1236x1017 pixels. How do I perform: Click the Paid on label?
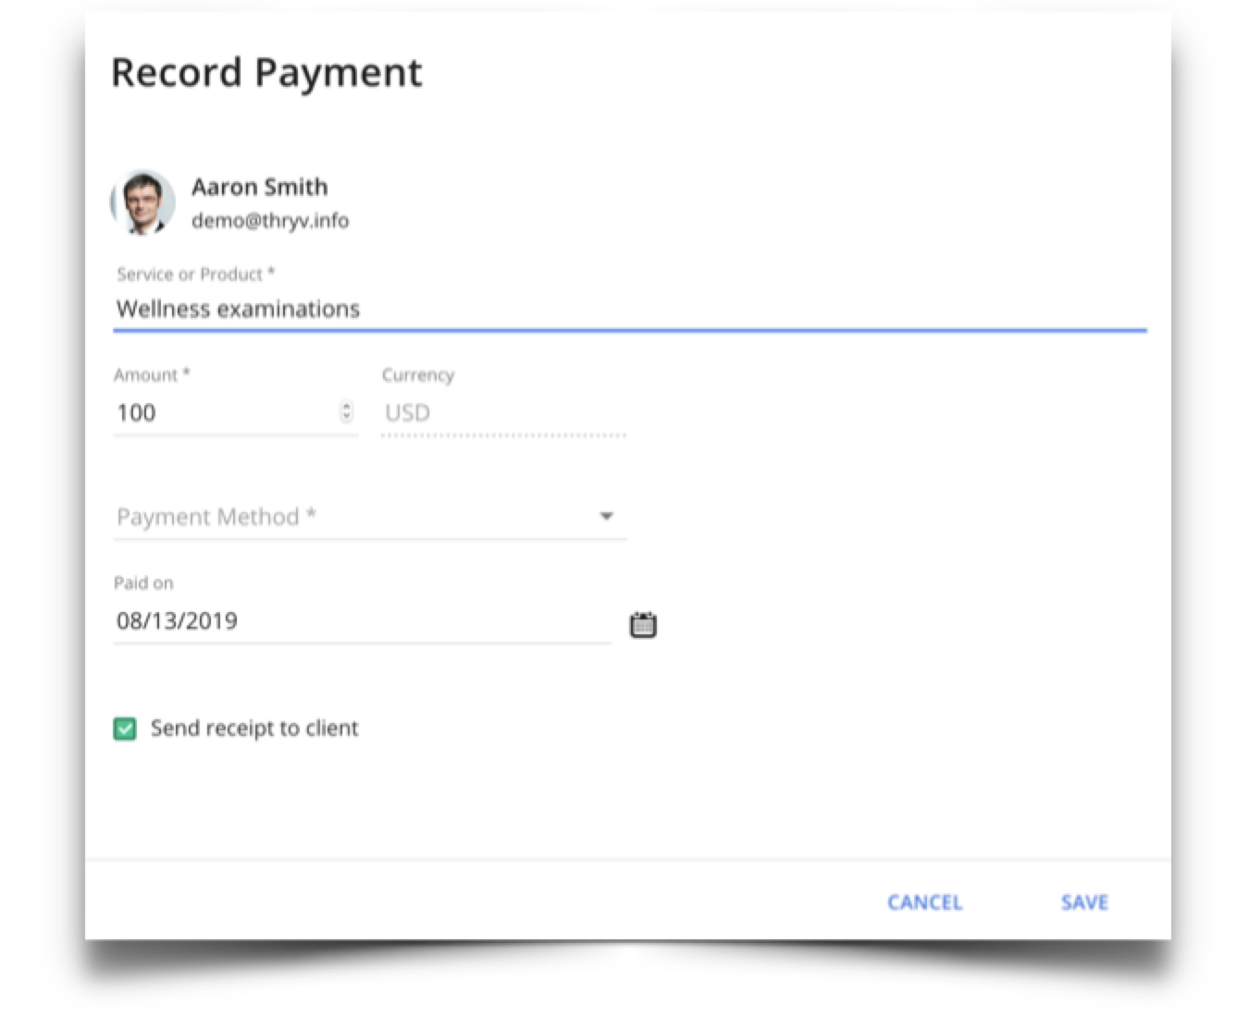point(143,583)
